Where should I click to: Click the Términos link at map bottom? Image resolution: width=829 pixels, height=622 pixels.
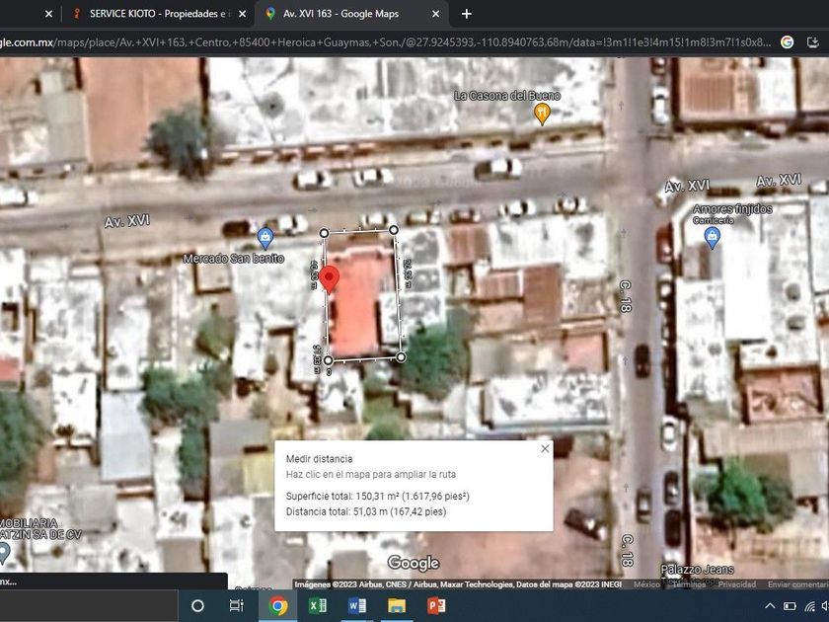click(689, 584)
